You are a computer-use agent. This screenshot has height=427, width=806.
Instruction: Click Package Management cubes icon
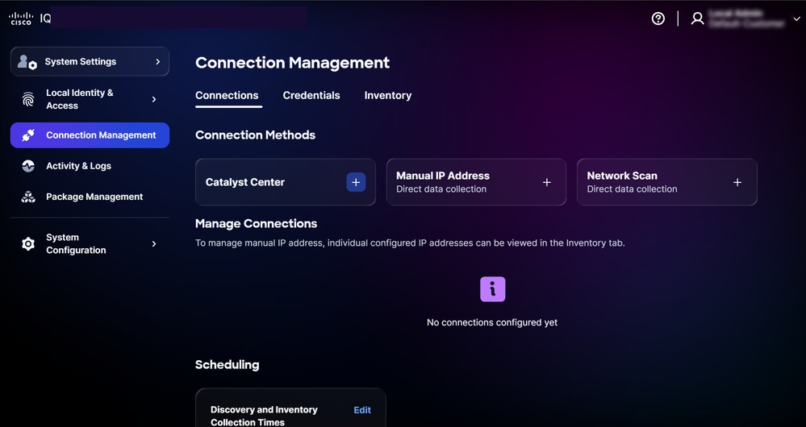pyautogui.click(x=28, y=197)
